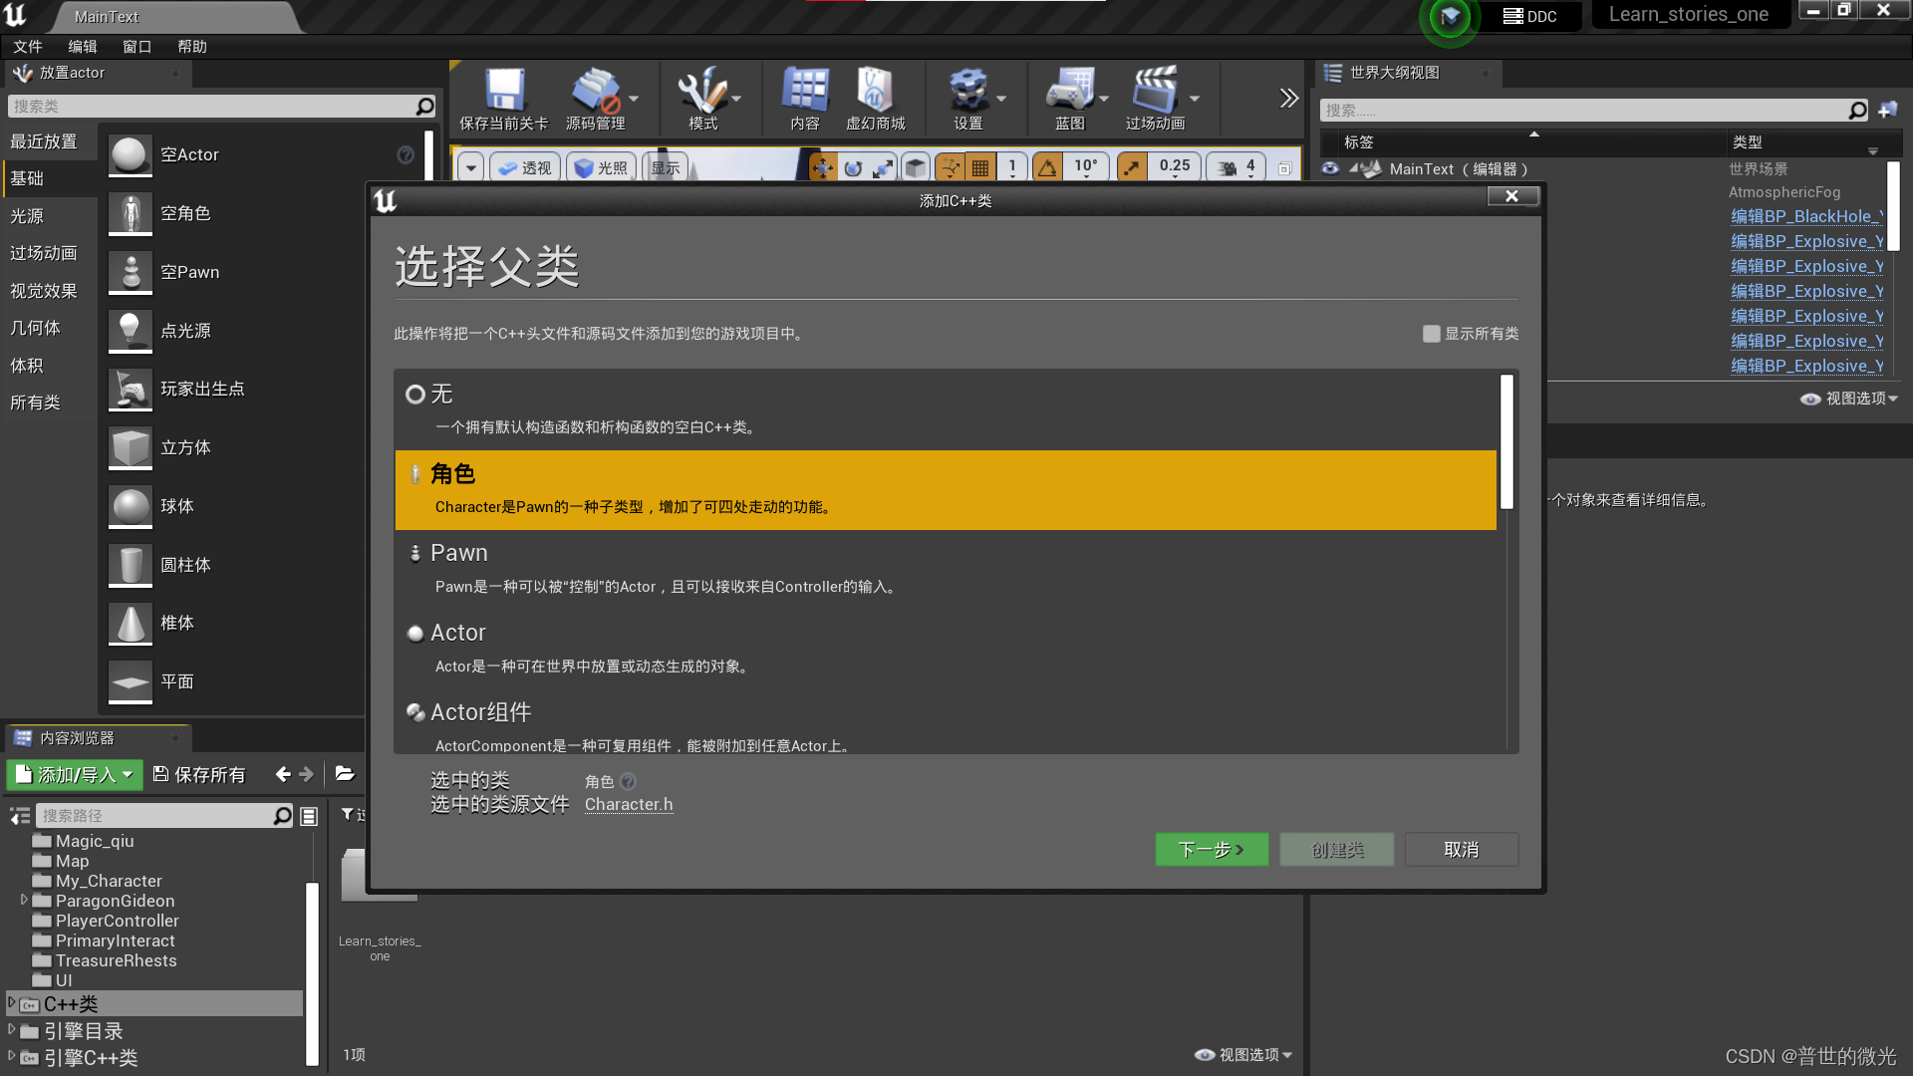
Task: Select the empty Pawn actor icon
Action: [x=131, y=272]
